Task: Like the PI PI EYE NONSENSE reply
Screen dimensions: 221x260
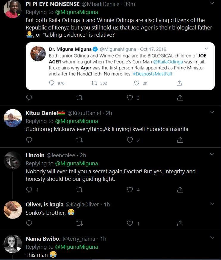Action: tap(130, 98)
